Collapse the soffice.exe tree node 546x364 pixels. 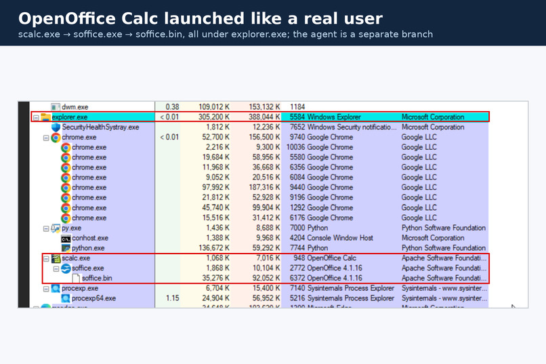coord(56,268)
